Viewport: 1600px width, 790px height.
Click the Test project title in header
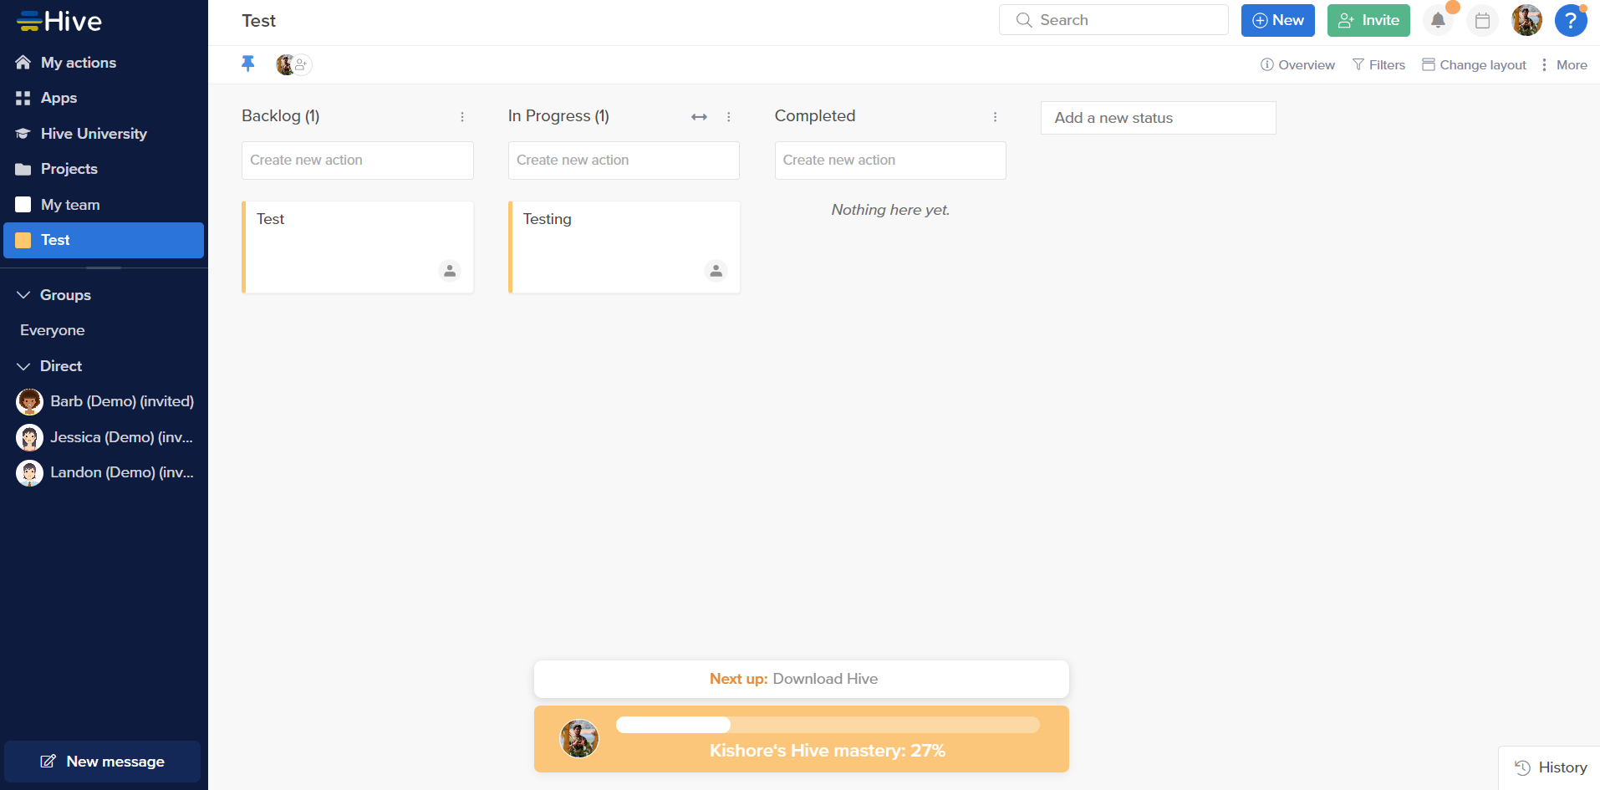(x=259, y=21)
